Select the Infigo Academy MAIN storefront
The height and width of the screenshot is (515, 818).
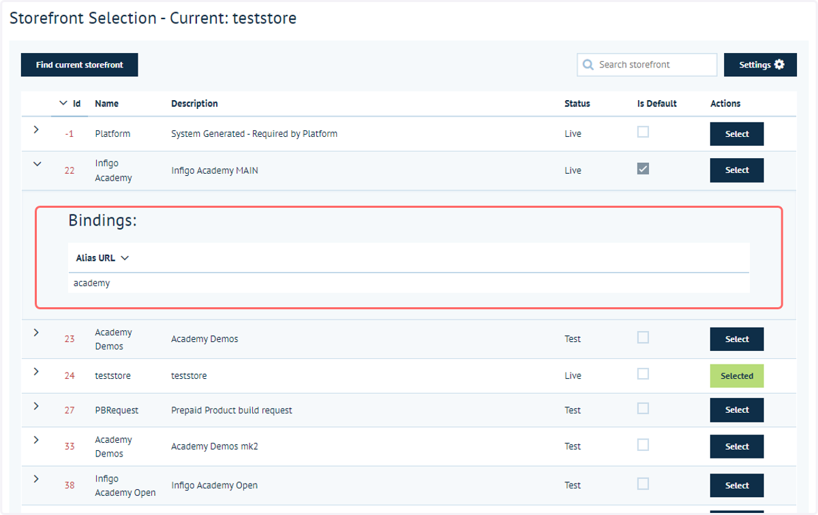(x=737, y=170)
